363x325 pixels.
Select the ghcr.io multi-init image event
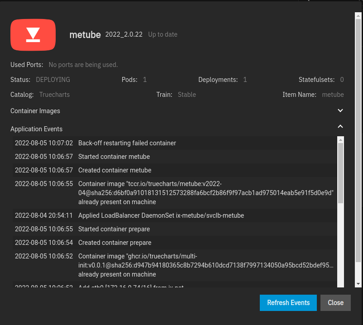175,265
